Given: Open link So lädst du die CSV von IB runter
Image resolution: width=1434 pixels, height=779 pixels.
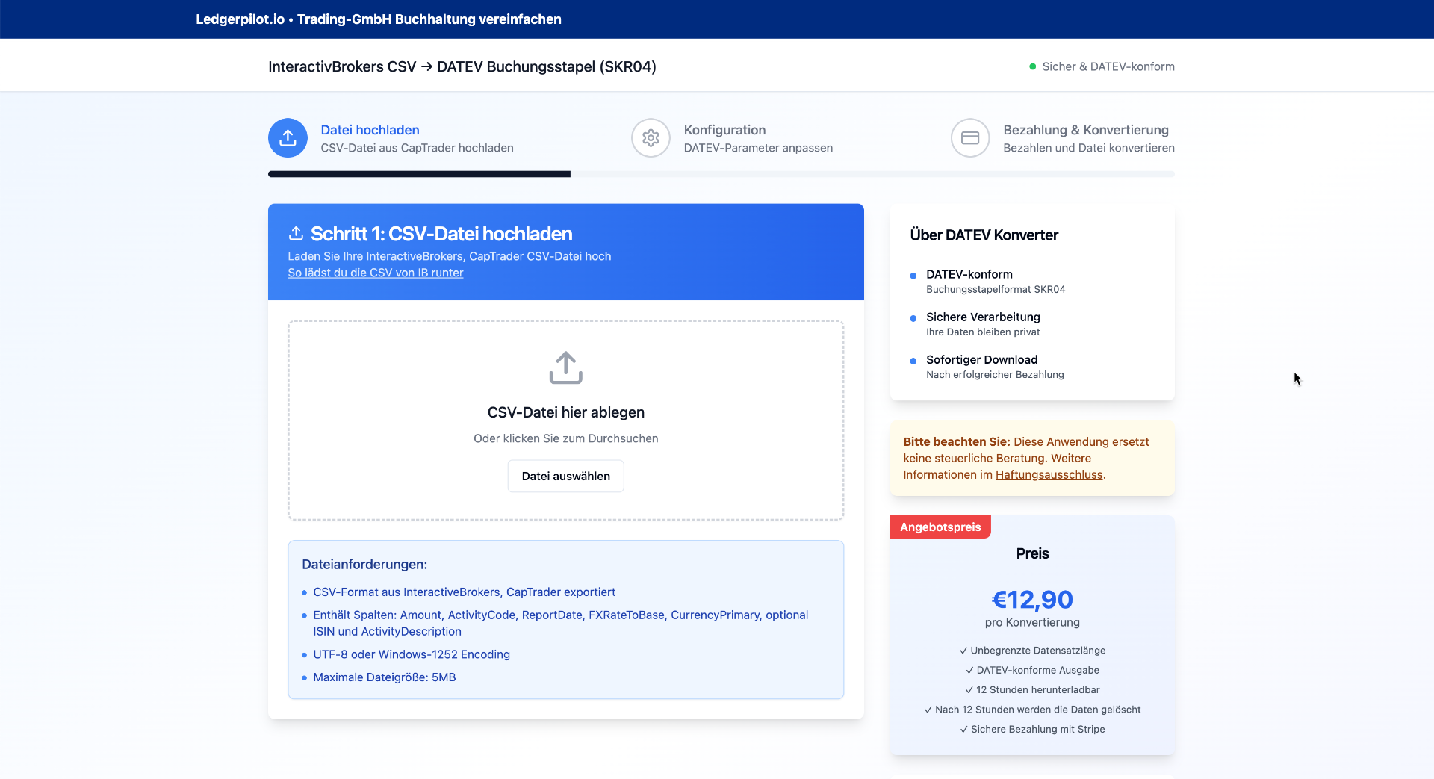Looking at the screenshot, I should [x=375, y=273].
